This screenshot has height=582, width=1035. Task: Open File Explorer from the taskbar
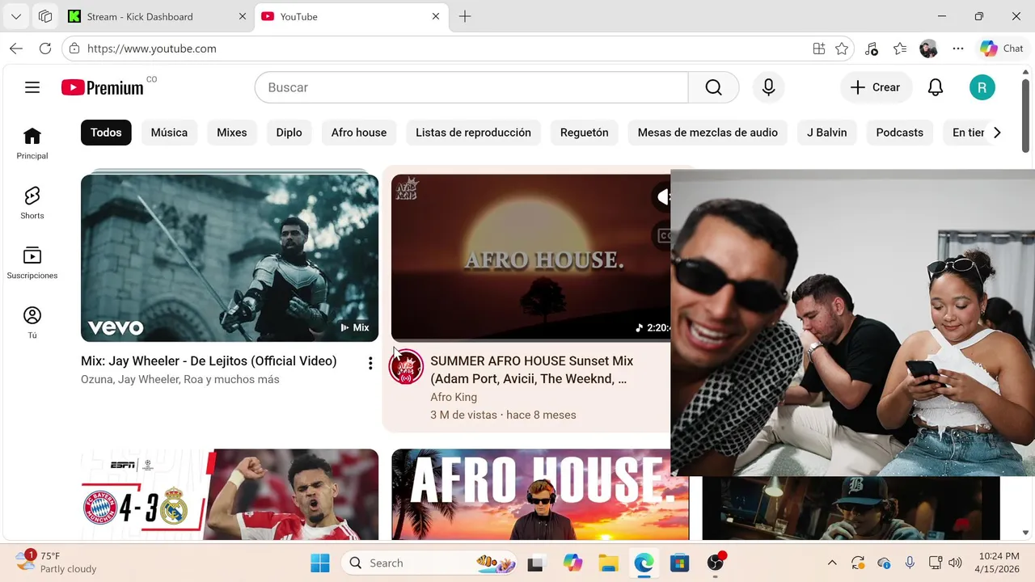[x=608, y=563]
